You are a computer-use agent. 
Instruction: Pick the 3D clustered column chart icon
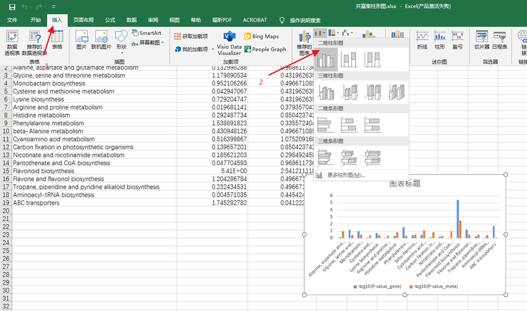(326, 92)
